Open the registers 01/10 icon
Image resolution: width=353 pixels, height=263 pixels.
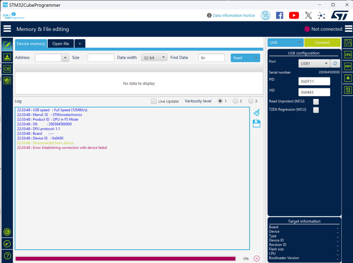tap(348, 90)
